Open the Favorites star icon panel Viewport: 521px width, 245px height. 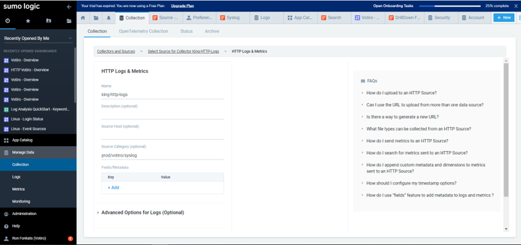pos(28,21)
